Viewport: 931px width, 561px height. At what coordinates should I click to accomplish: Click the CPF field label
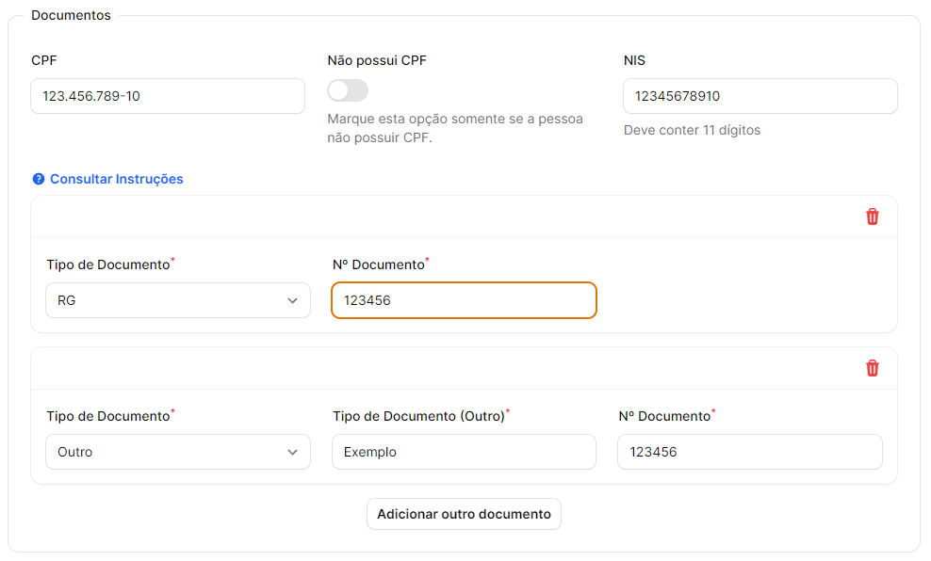44,60
